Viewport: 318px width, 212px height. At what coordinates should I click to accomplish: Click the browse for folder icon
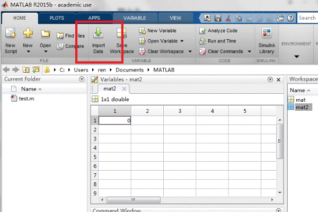coord(36,70)
